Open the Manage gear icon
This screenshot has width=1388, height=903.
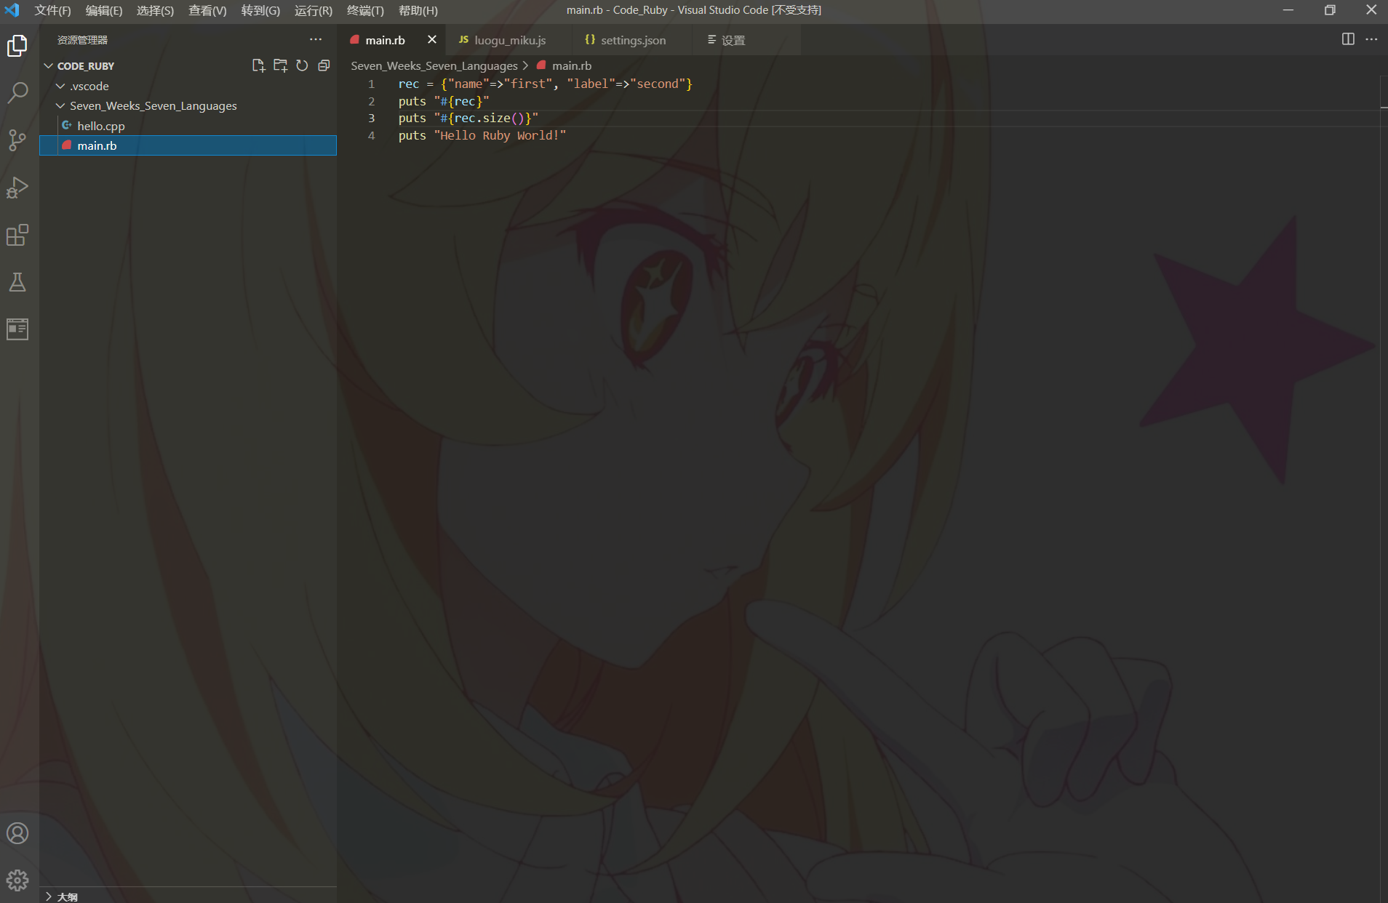(17, 880)
